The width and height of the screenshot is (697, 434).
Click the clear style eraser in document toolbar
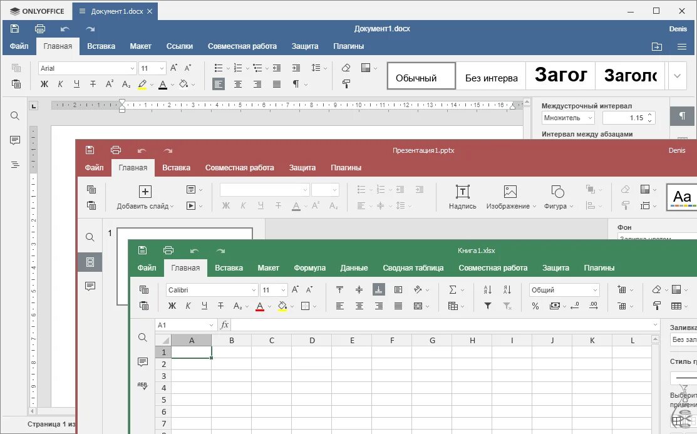point(346,68)
